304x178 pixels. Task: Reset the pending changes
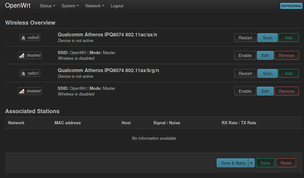click(286, 163)
